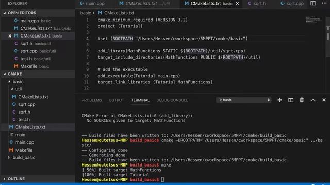Viewport: 330px width, 185px height.
Task: Add a new terminal with plus icon
Action: [279, 100]
